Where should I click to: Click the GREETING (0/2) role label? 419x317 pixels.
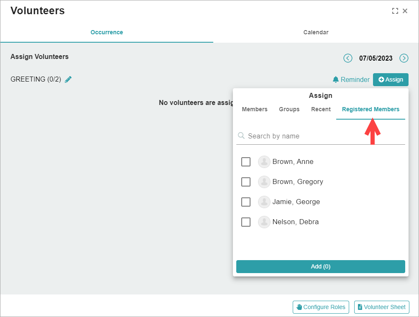[36, 79]
